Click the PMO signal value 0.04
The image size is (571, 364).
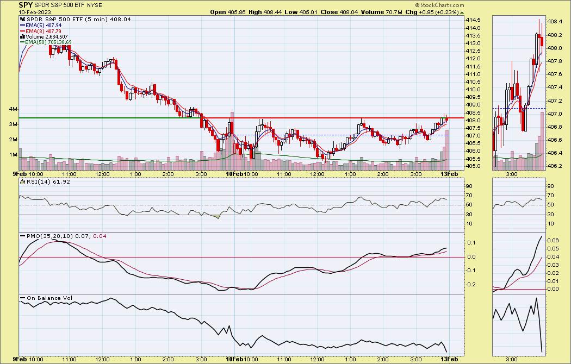(100, 236)
